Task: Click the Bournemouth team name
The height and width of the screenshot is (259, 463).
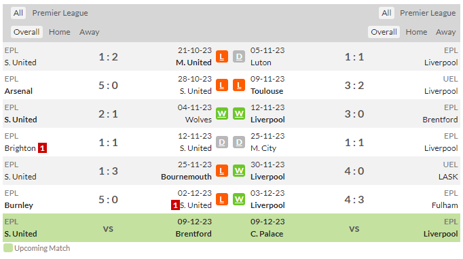Action: [x=186, y=177]
